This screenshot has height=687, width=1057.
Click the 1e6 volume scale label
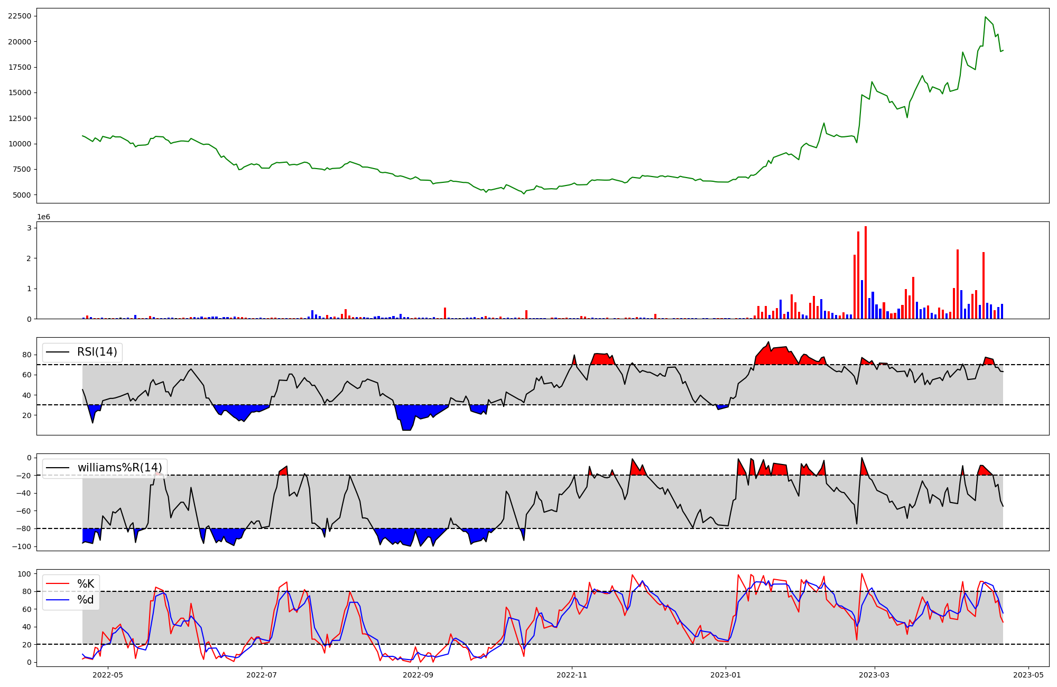tap(43, 217)
